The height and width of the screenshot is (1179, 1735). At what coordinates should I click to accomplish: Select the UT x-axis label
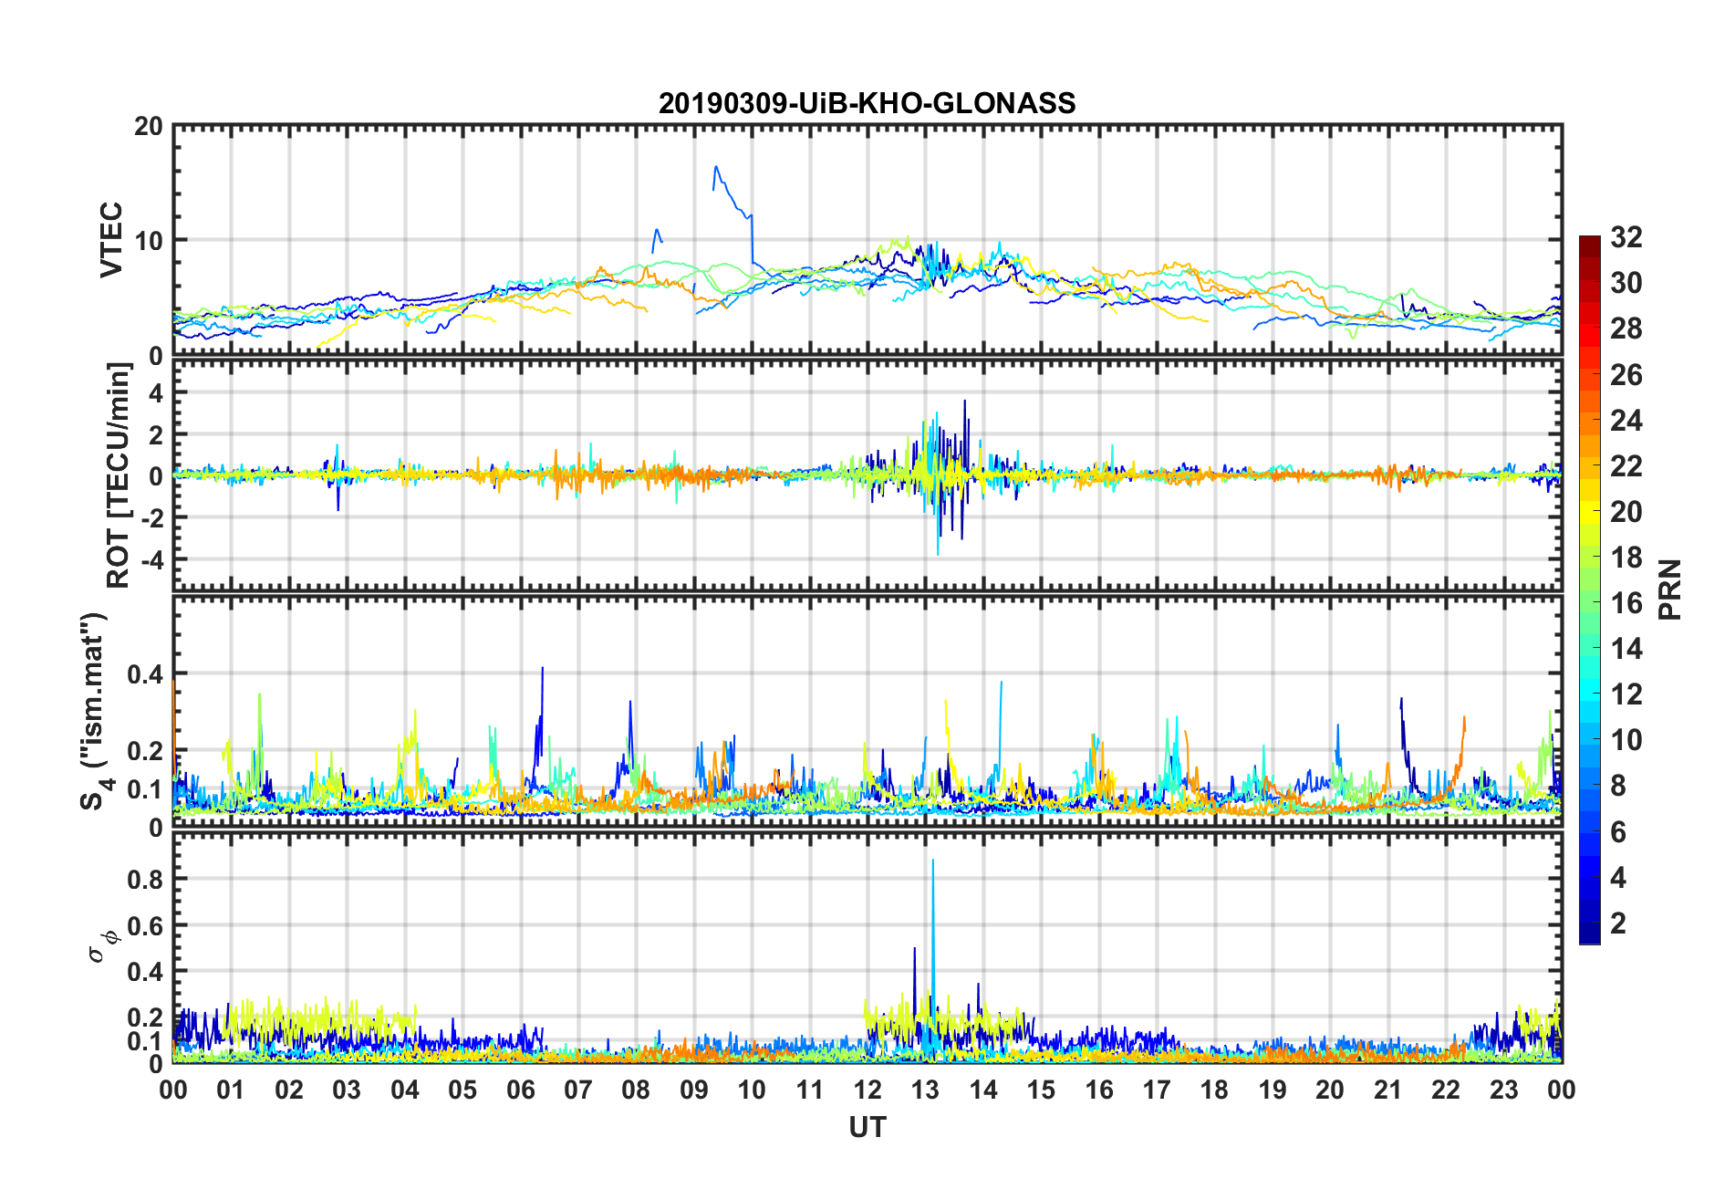867,1128
